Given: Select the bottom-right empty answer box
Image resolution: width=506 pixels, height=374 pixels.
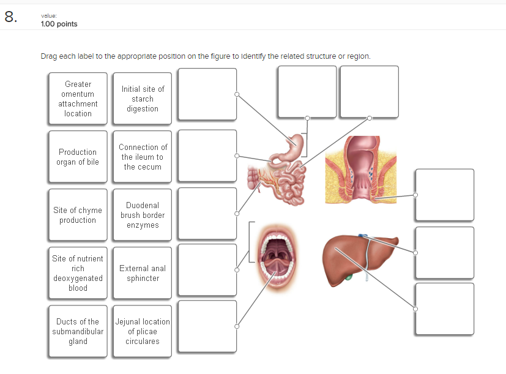Looking at the screenshot, I should (444, 309).
